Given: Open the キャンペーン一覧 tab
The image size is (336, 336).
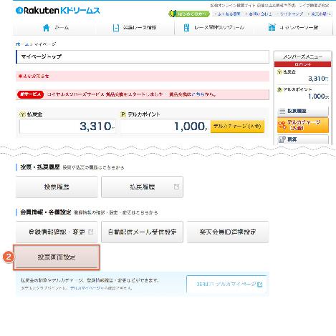Looking at the screenshot, I should coord(293,28).
